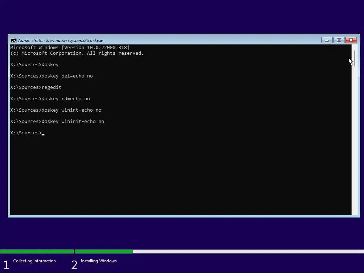The width and height of the screenshot is (364, 273).
Task: Click the cmd window vertical scrollbar thumb
Action: coord(355,58)
